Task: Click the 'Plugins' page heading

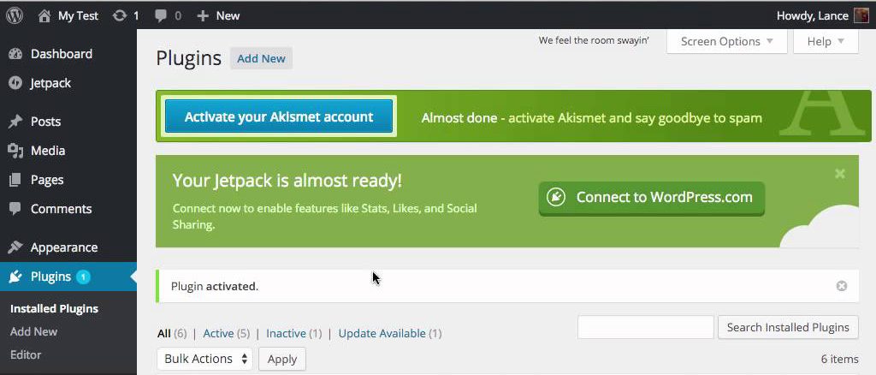Action: (x=189, y=59)
